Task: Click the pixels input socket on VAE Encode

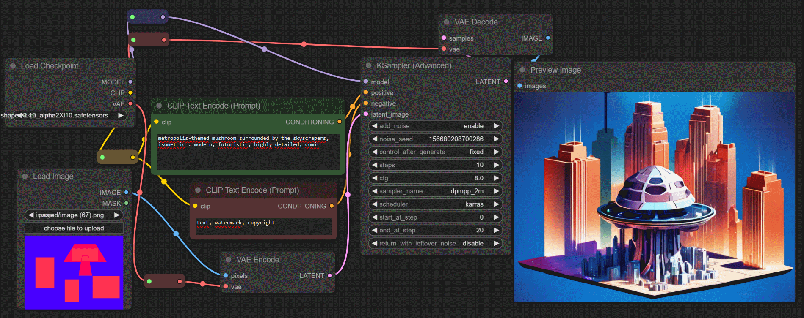Action: (226, 275)
